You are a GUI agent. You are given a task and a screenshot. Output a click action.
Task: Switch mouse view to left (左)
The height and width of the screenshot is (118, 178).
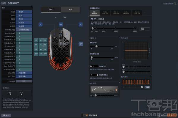[x=55, y=17]
